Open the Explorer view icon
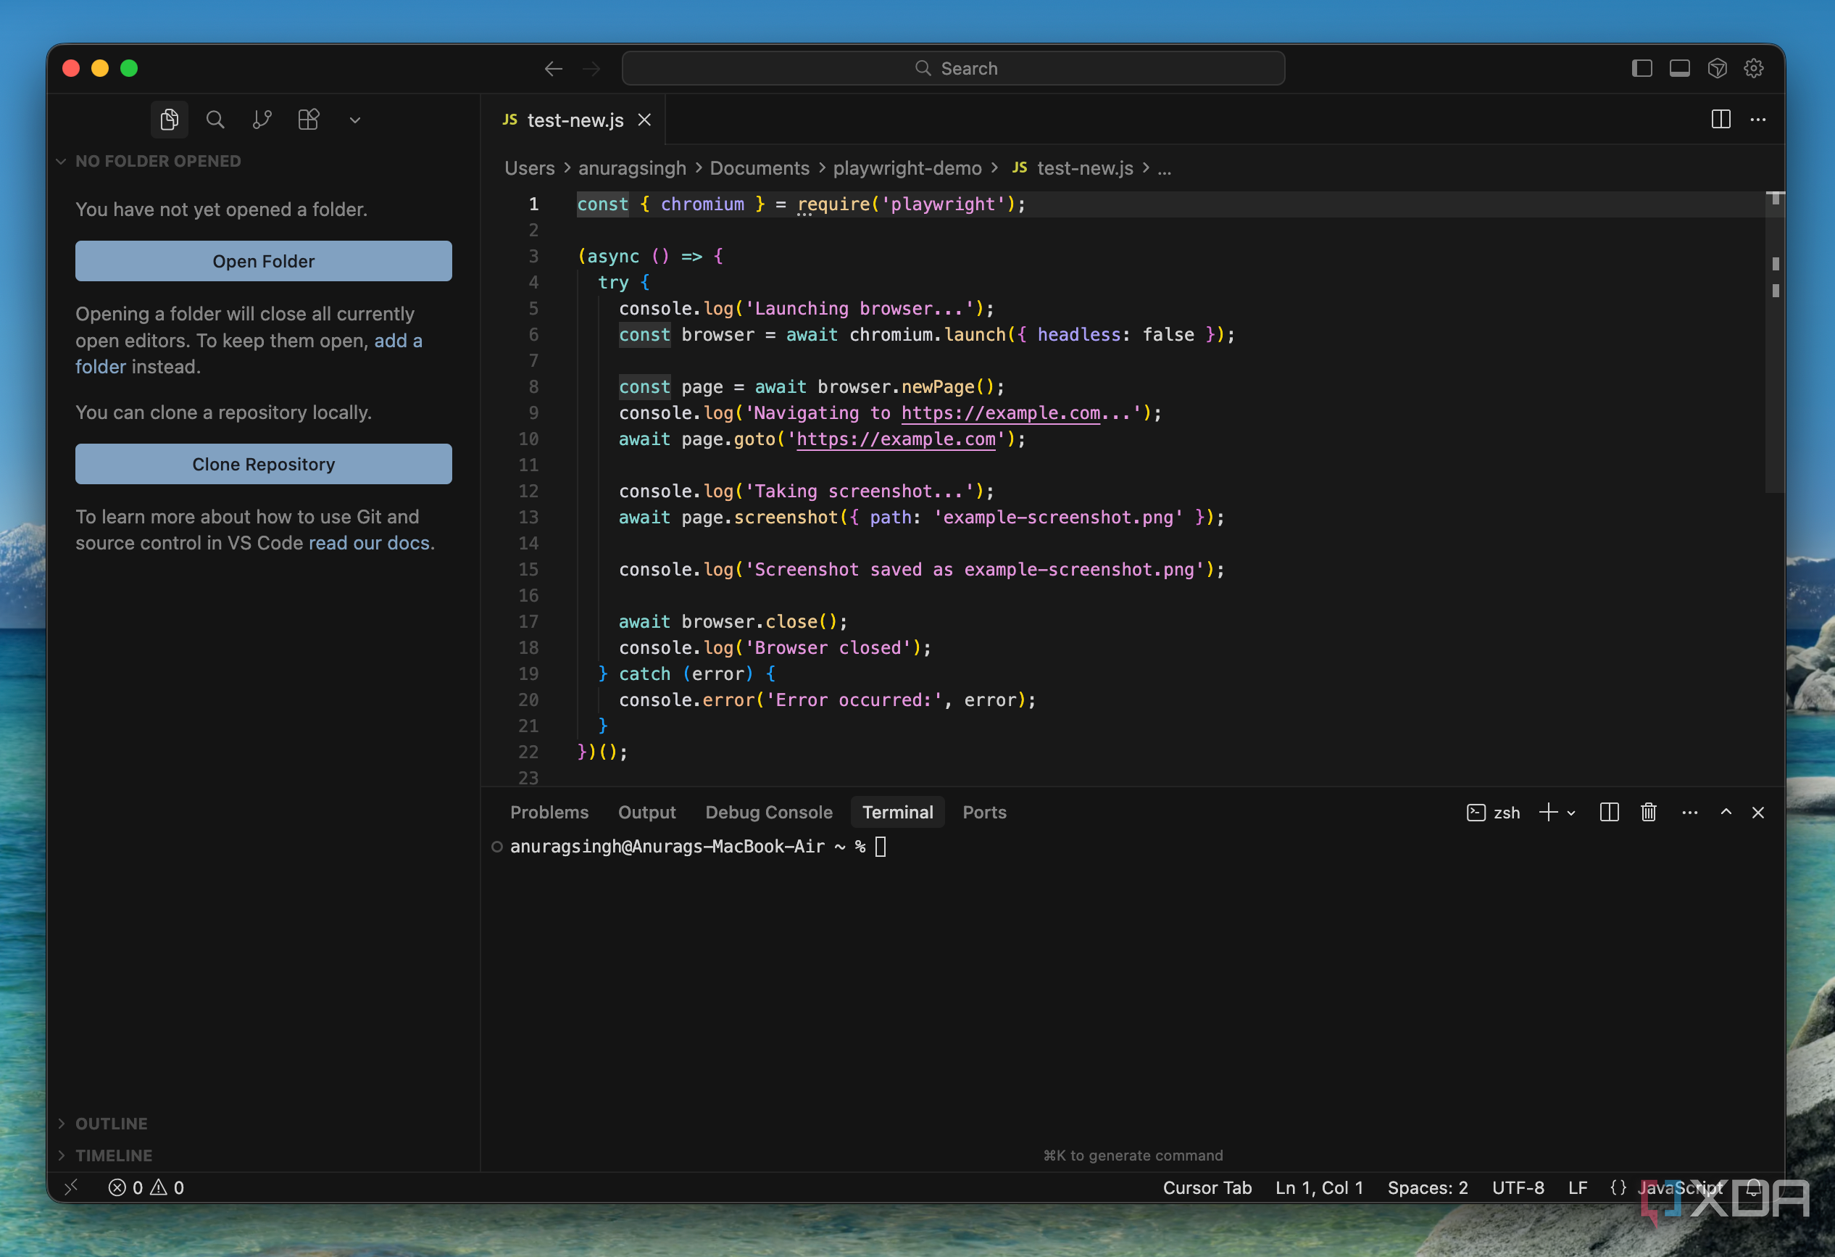The height and width of the screenshot is (1257, 1835). click(x=169, y=120)
